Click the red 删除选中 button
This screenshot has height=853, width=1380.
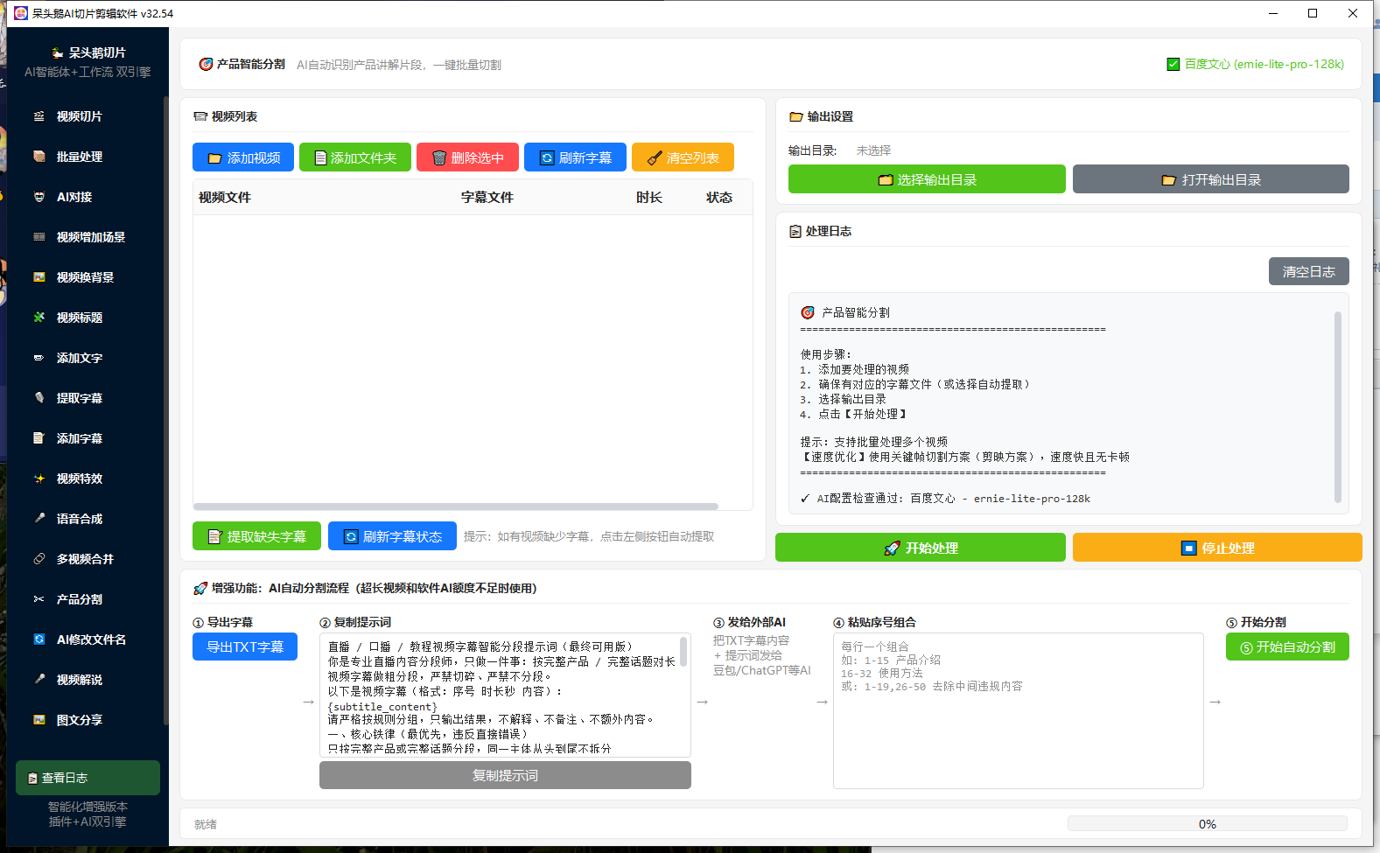point(467,157)
